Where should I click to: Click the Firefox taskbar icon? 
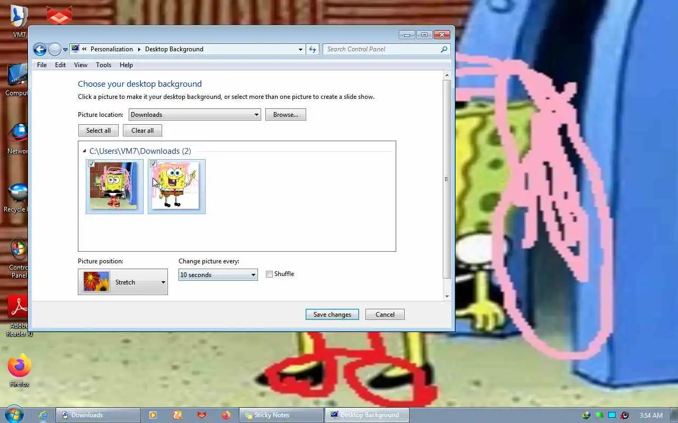coord(226,415)
